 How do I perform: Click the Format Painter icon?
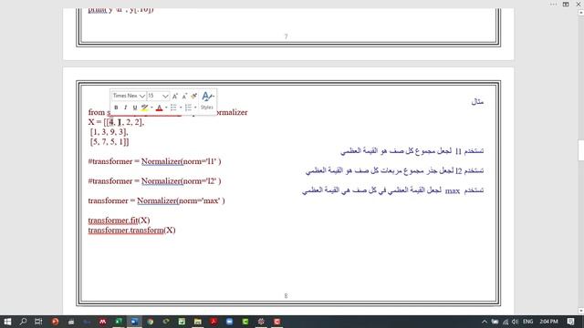point(193,96)
